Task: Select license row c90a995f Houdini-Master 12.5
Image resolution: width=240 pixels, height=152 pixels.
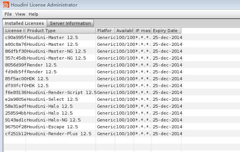Action: click(x=92, y=37)
